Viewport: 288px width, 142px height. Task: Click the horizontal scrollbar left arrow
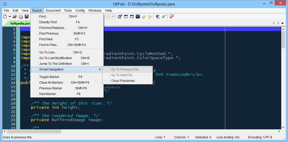click(5, 131)
